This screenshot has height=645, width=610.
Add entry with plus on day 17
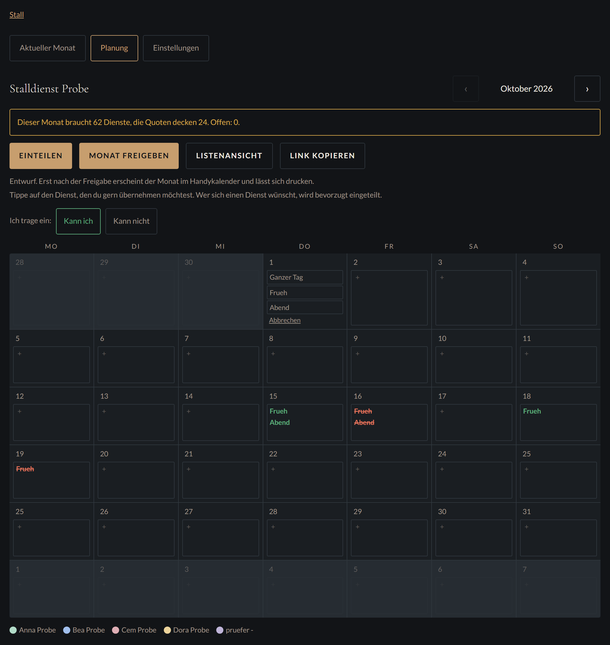474,422
